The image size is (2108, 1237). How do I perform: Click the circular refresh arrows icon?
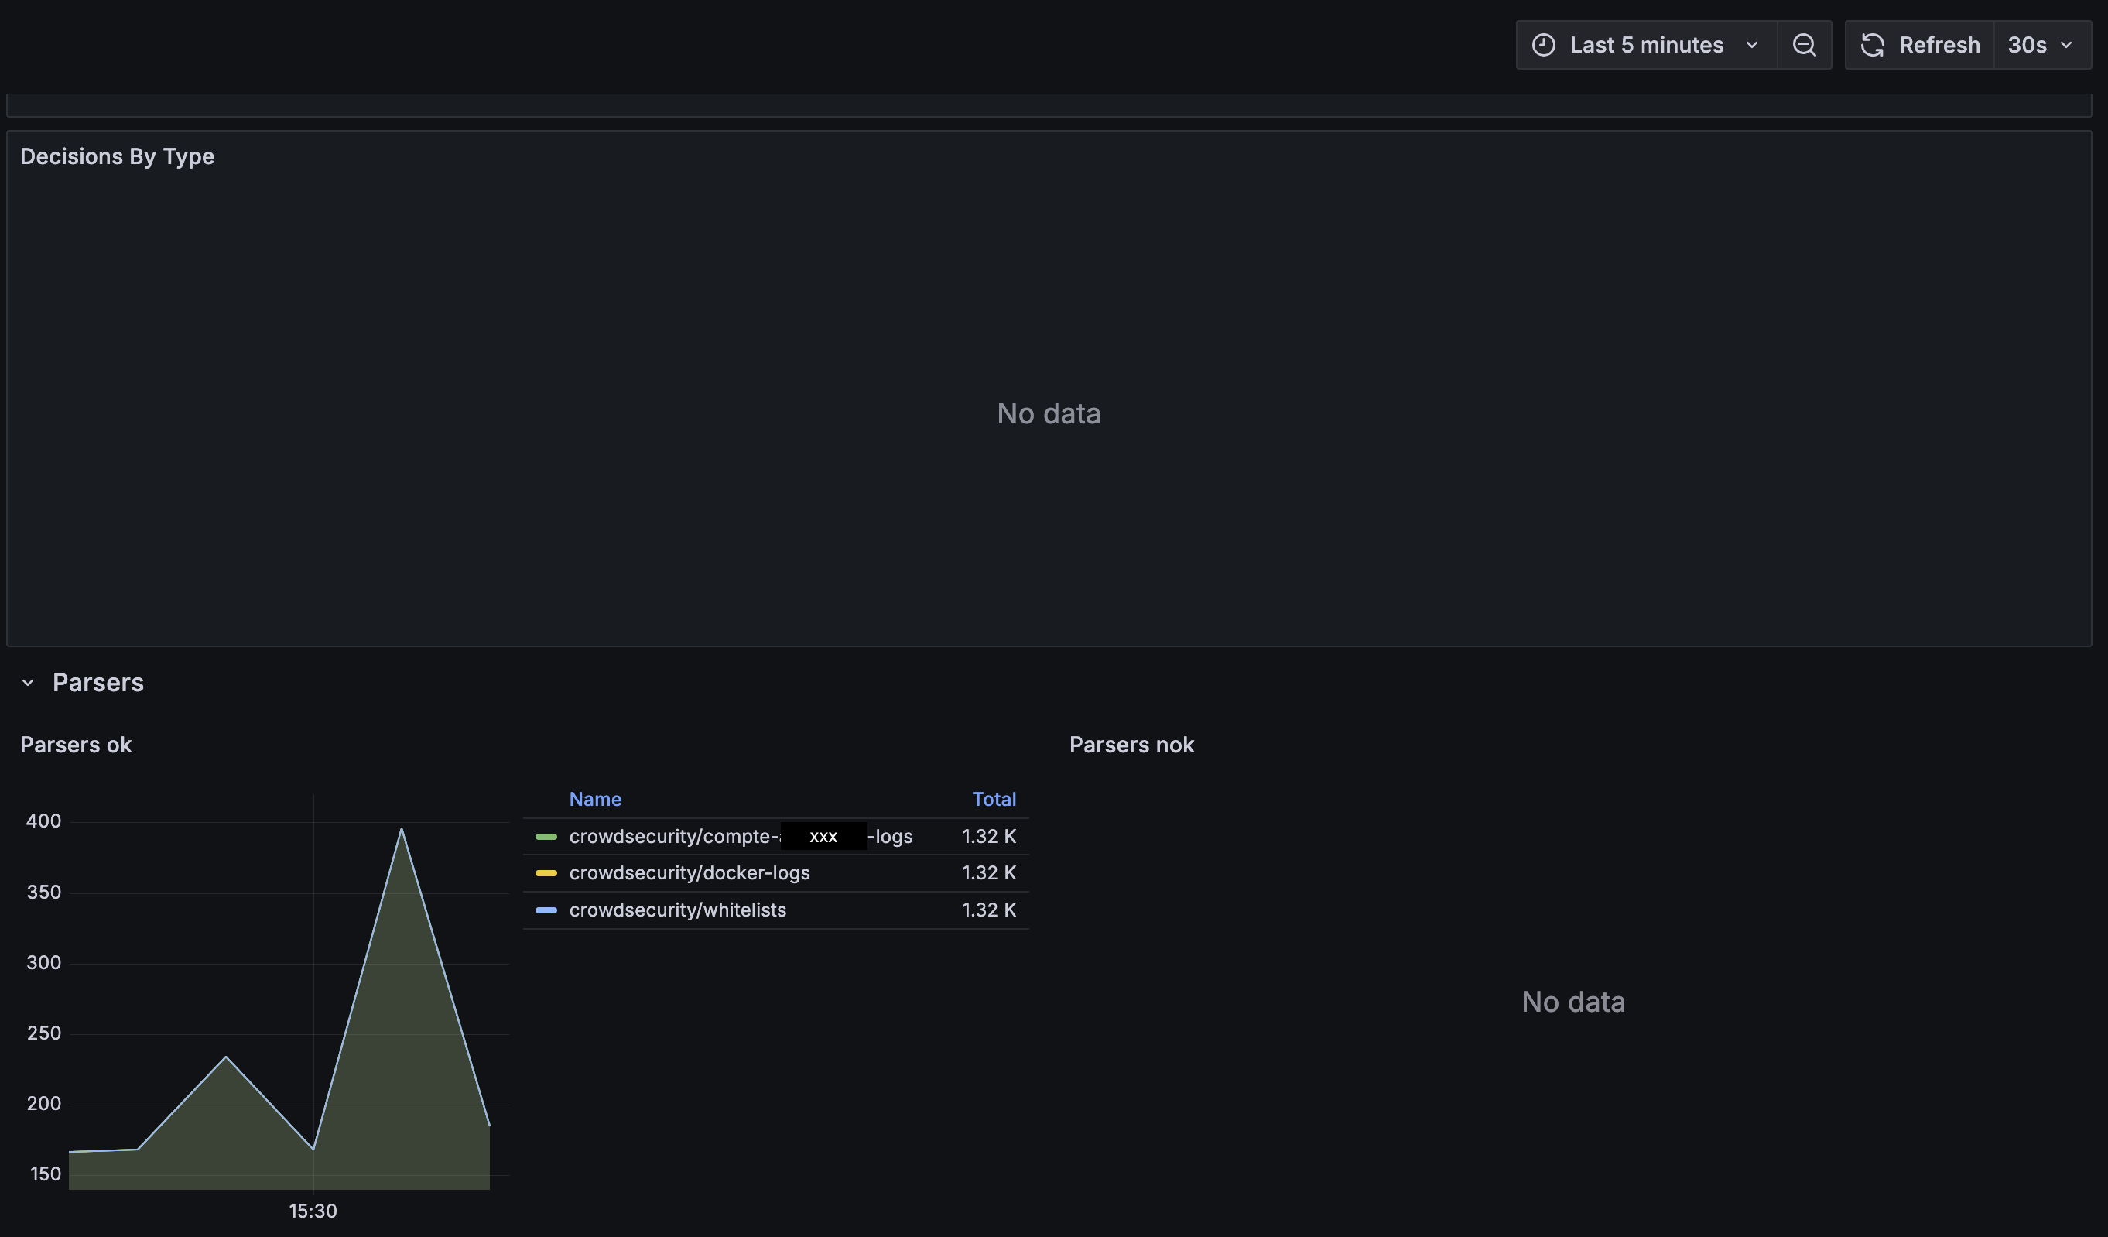coord(1872,45)
